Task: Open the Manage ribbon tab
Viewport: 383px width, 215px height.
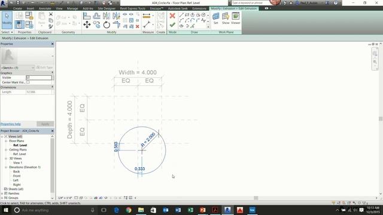Action: pyautogui.click(x=72, y=8)
